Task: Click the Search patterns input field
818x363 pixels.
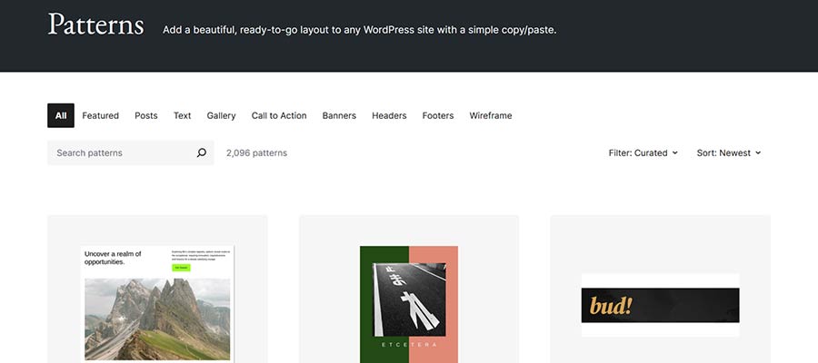Action: pos(123,153)
